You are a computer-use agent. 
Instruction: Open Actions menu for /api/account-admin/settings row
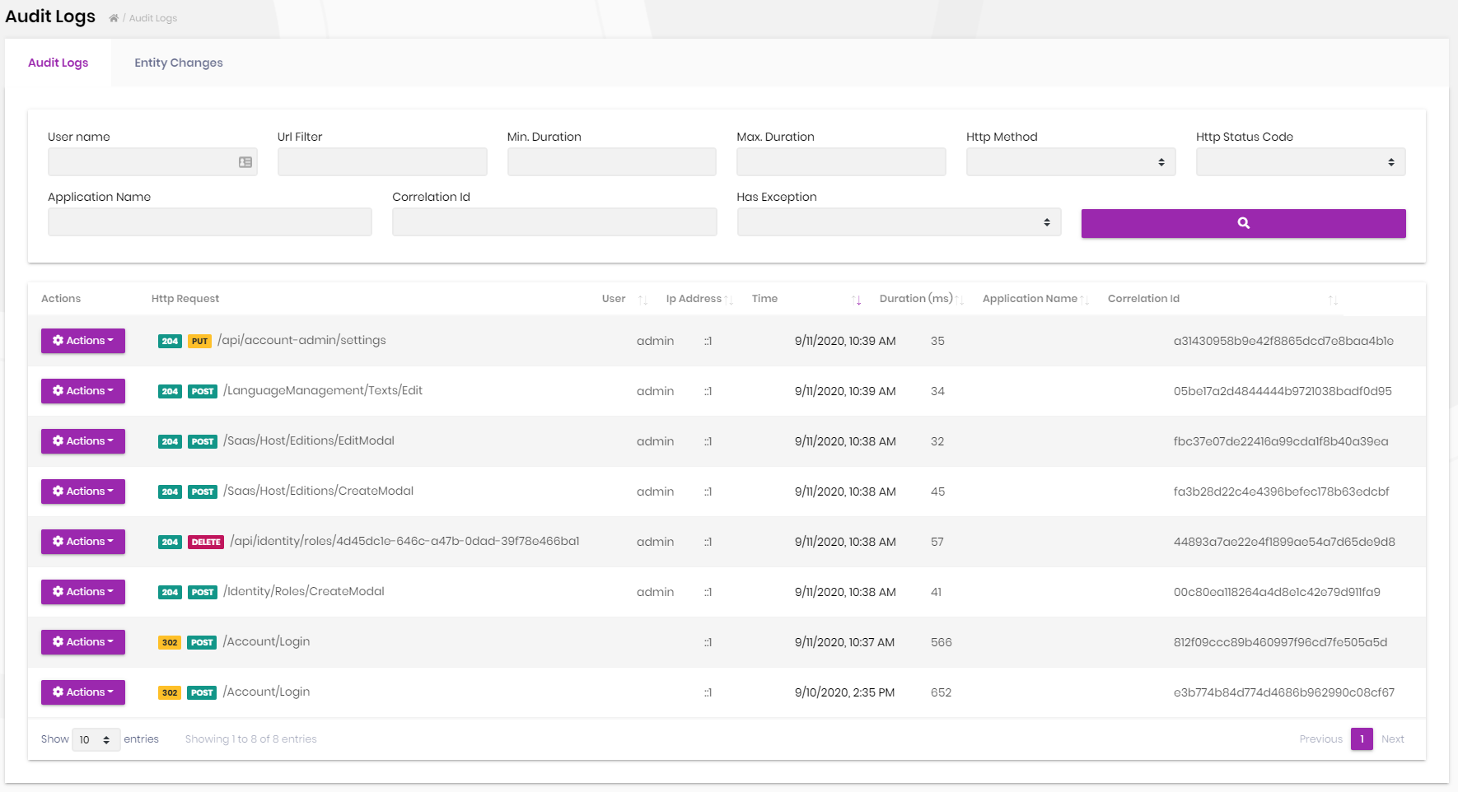coord(83,341)
